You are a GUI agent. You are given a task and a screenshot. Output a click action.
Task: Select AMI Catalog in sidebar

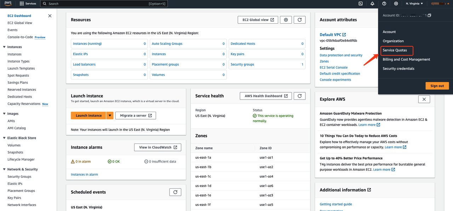[x=17, y=128]
